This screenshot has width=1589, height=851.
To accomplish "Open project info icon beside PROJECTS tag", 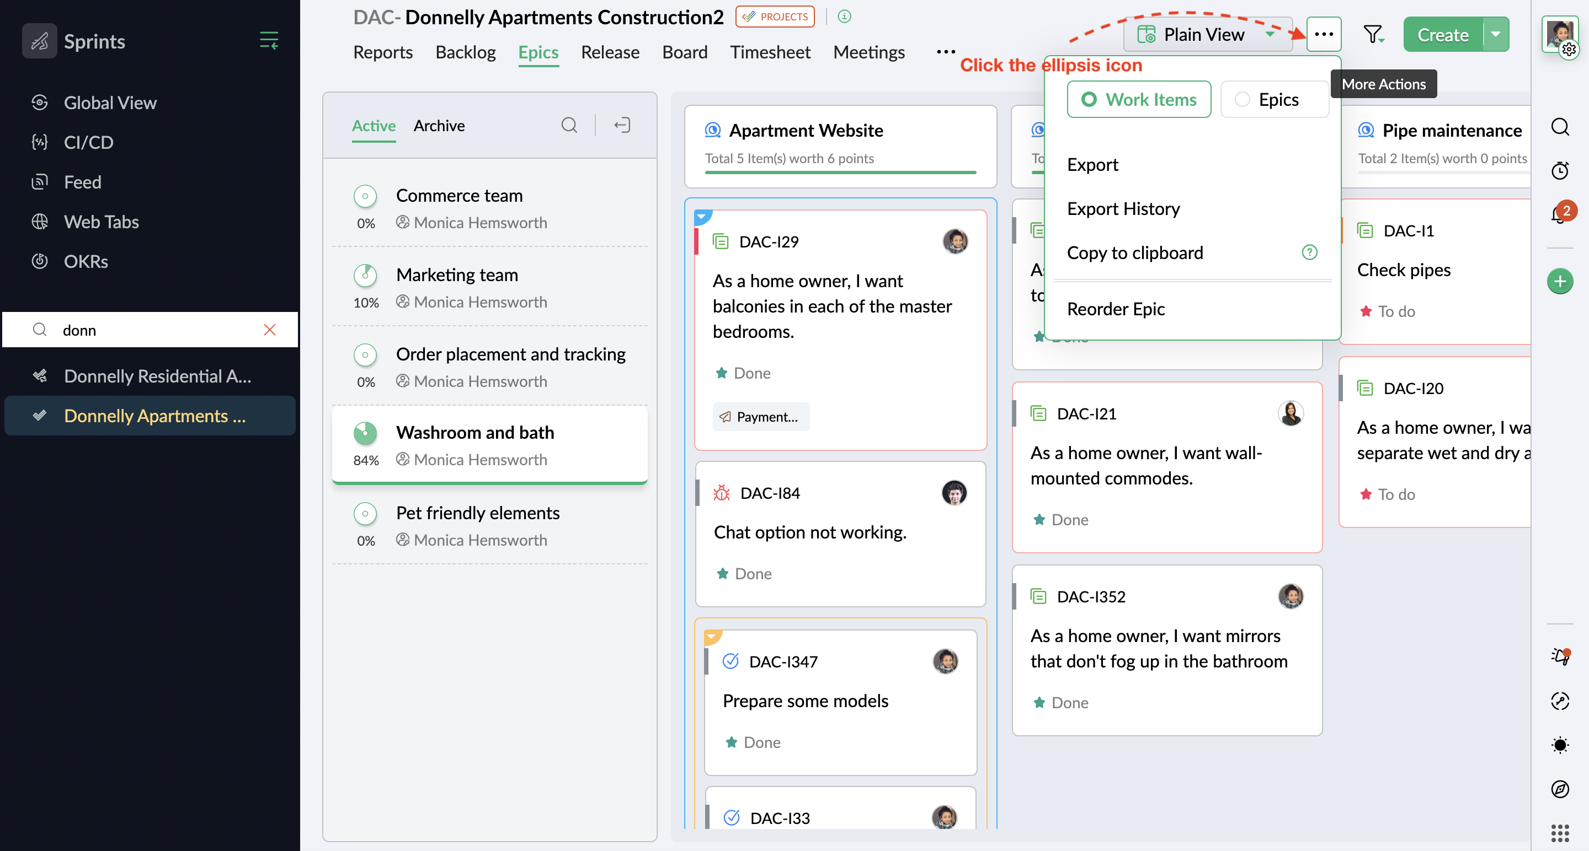I will pyautogui.click(x=845, y=17).
